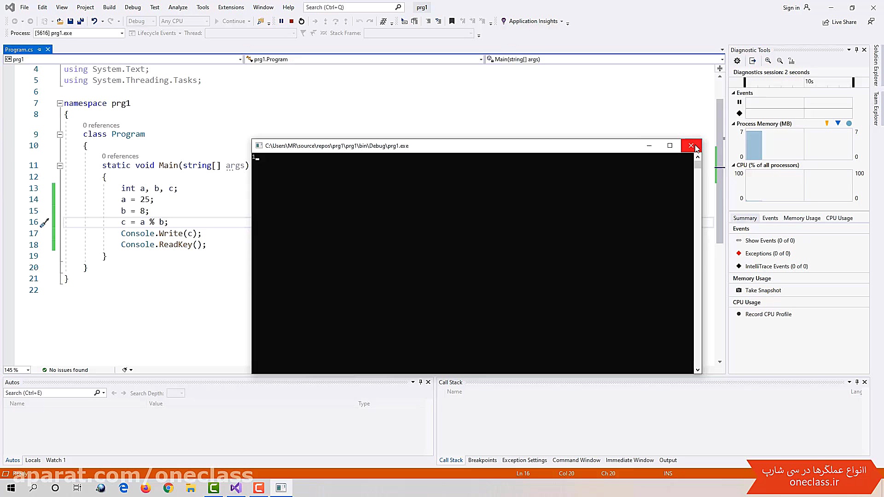Click Exceptions (0 of 0) link
The height and width of the screenshot is (497, 884).
tap(768, 254)
